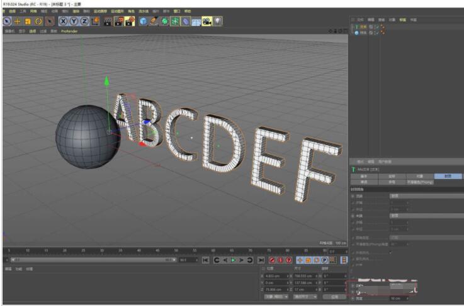This screenshot has width=464, height=306.
Task: Toggle the Y axis lock
Action: click(73, 21)
